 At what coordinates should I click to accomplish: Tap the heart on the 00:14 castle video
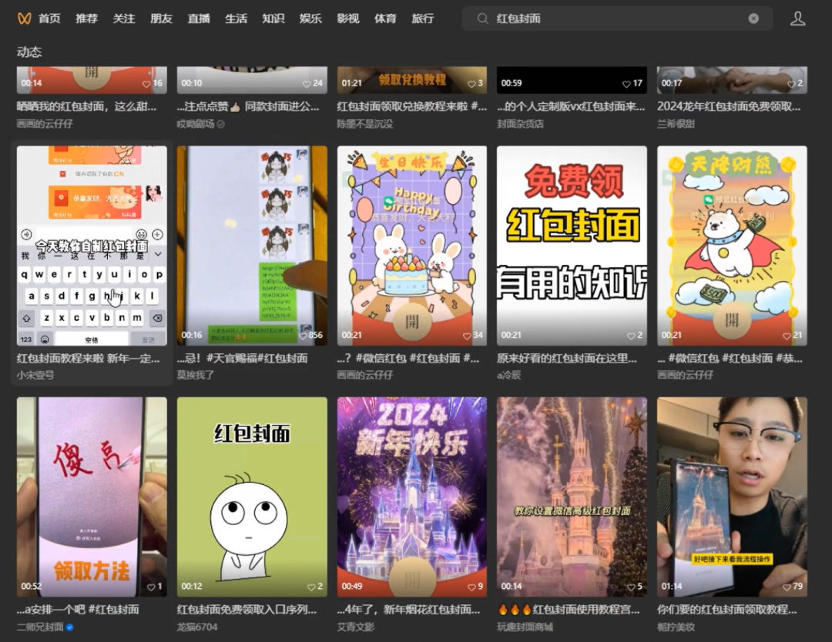tap(632, 587)
